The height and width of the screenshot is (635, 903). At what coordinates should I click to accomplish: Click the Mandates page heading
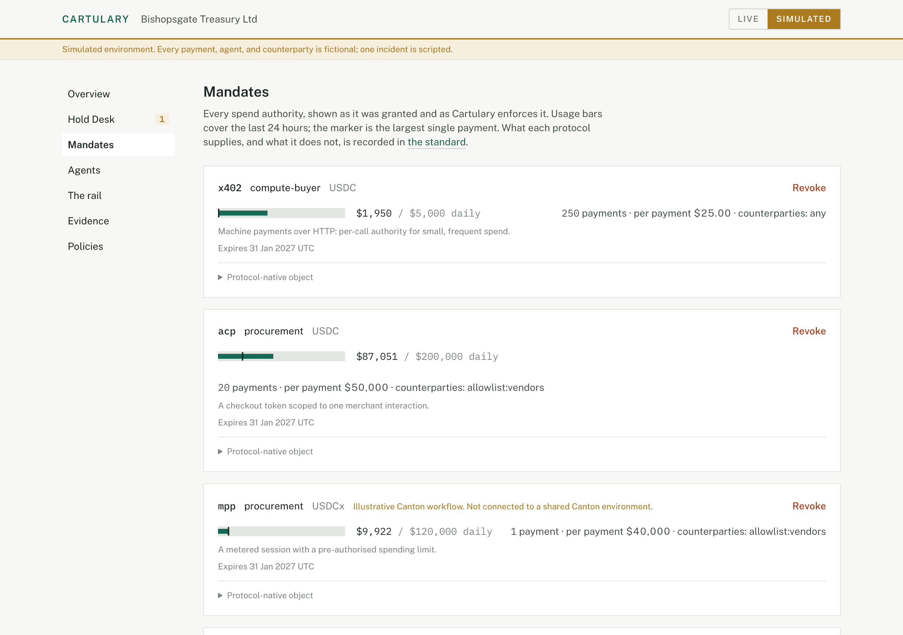point(236,92)
